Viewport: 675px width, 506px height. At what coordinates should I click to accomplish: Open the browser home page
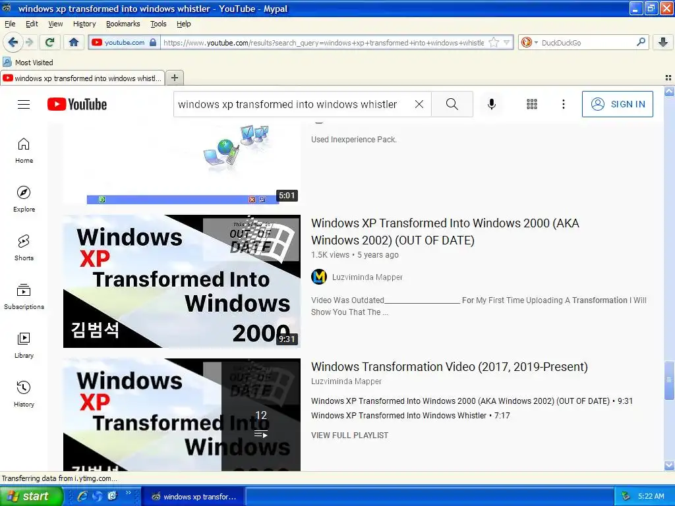coord(74,42)
